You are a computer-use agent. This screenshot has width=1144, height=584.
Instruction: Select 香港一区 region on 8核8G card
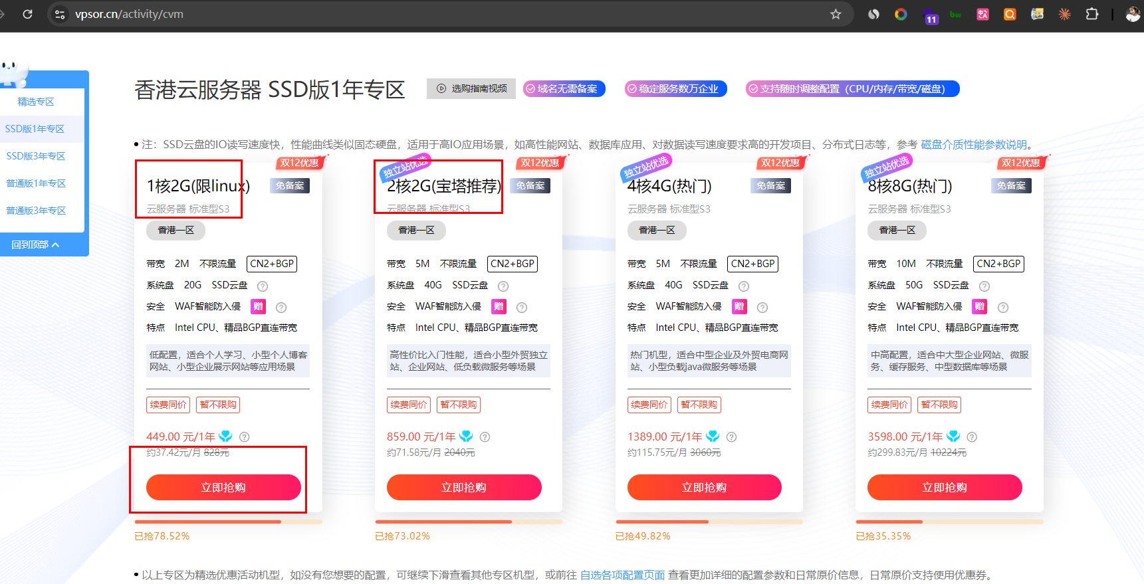pyautogui.click(x=897, y=230)
